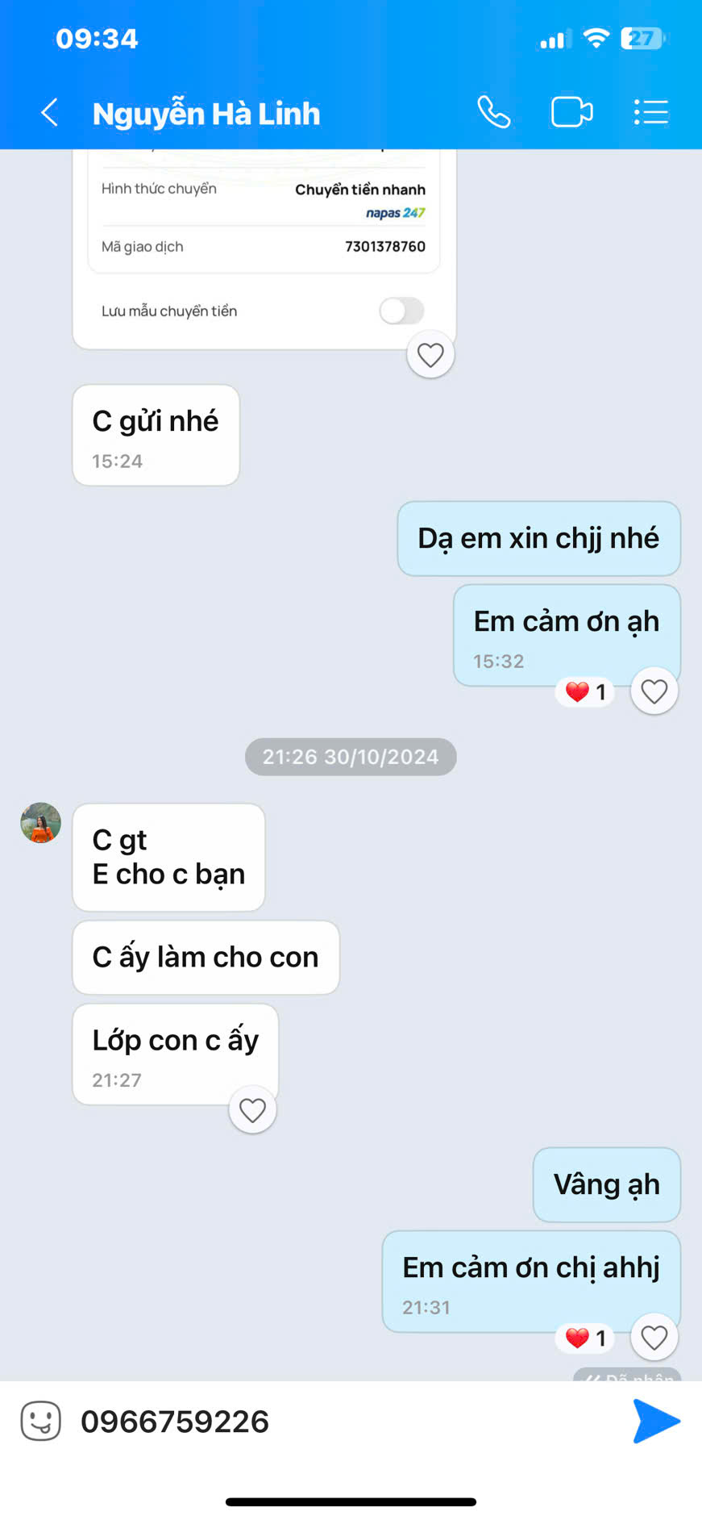Viewport: 702px width, 1520px height.
Task: Focus the message field containing 0966759226
Action: [x=347, y=1421]
